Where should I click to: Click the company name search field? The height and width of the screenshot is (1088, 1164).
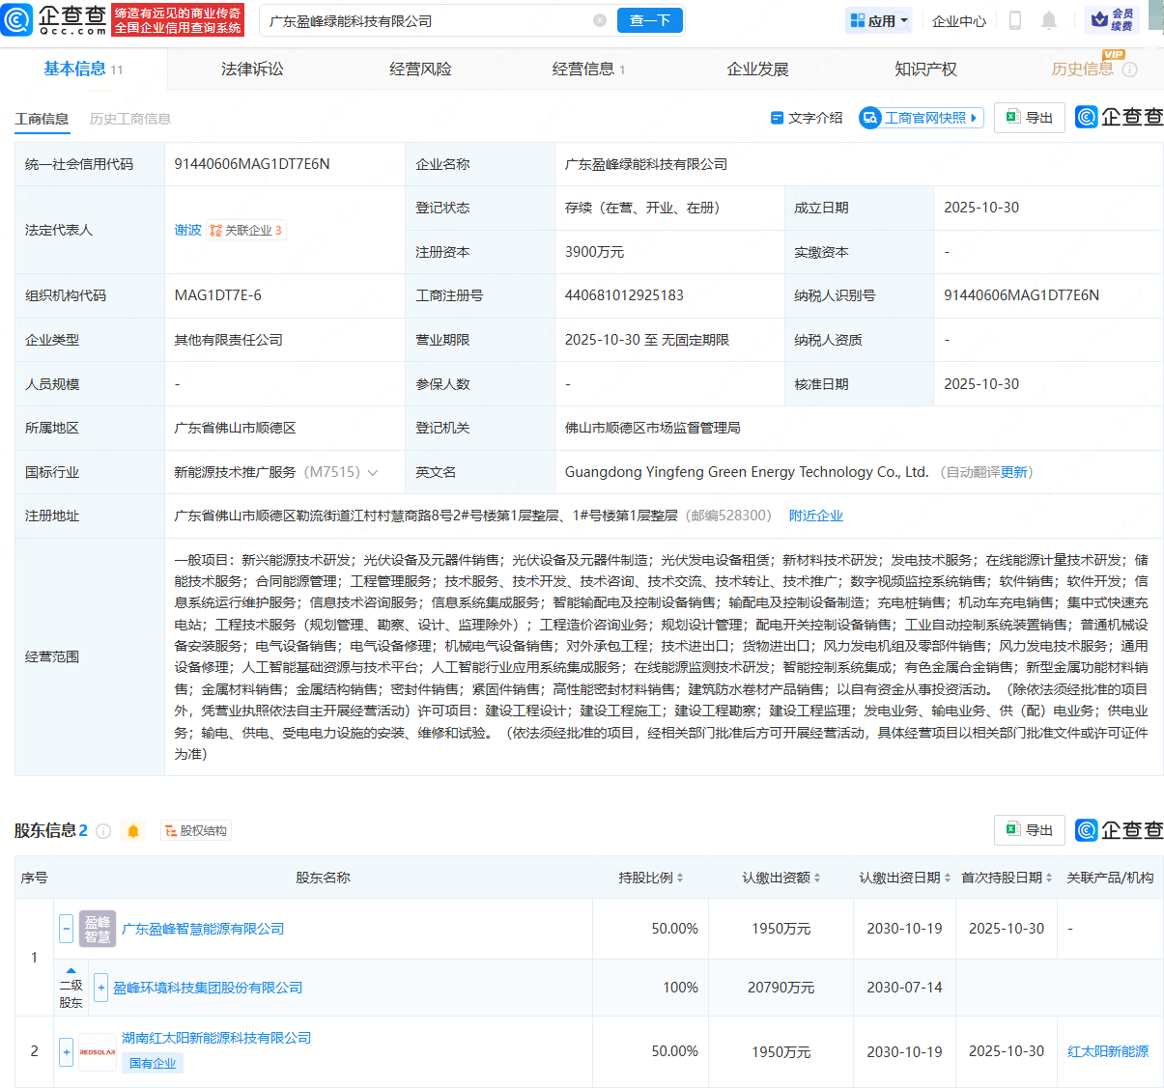point(425,20)
